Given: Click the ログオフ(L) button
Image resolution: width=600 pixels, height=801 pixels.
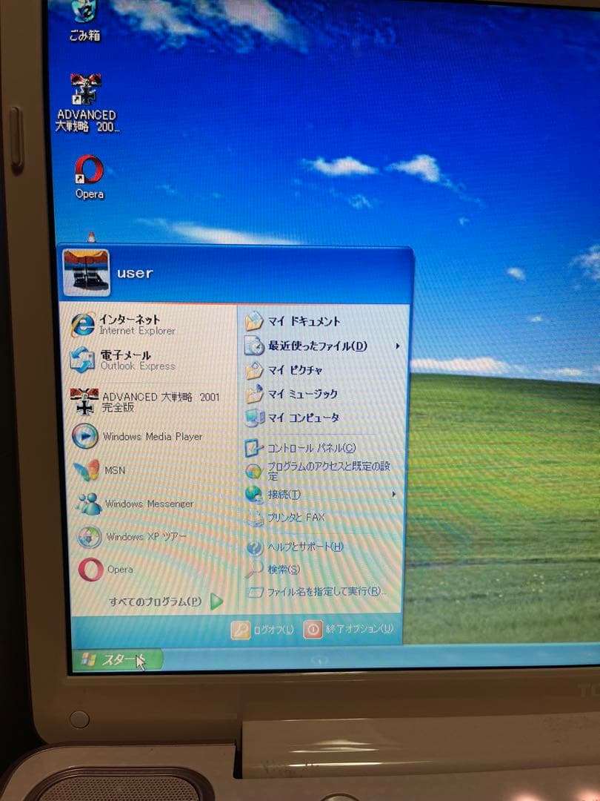Looking at the screenshot, I should pos(263,630).
